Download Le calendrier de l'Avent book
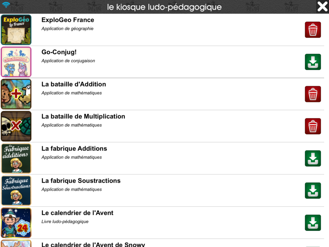Image resolution: width=329 pixels, height=247 pixels. pyautogui.click(x=313, y=223)
